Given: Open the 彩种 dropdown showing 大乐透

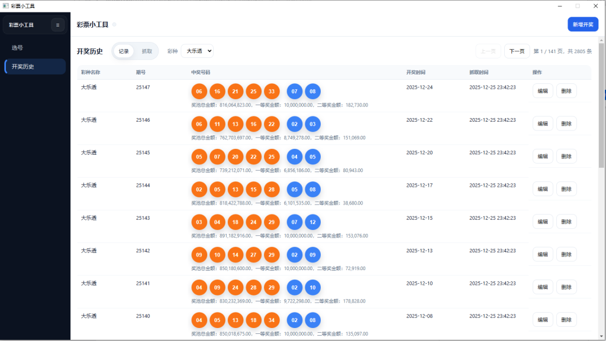Looking at the screenshot, I should tap(197, 51).
